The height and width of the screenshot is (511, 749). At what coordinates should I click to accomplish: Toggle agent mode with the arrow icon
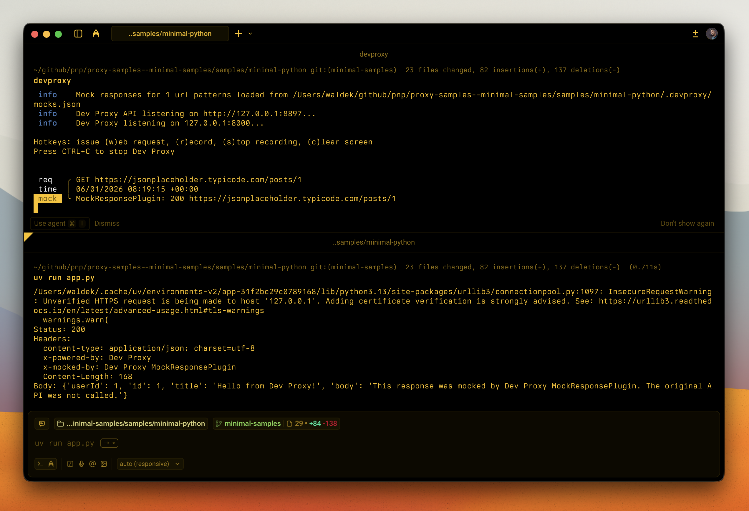[x=51, y=464]
